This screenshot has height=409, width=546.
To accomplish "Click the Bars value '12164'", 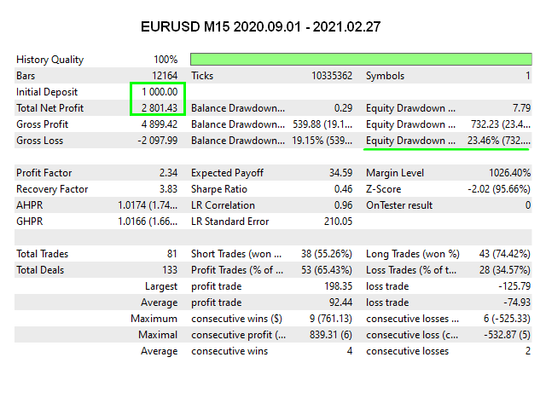I will pyautogui.click(x=165, y=76).
